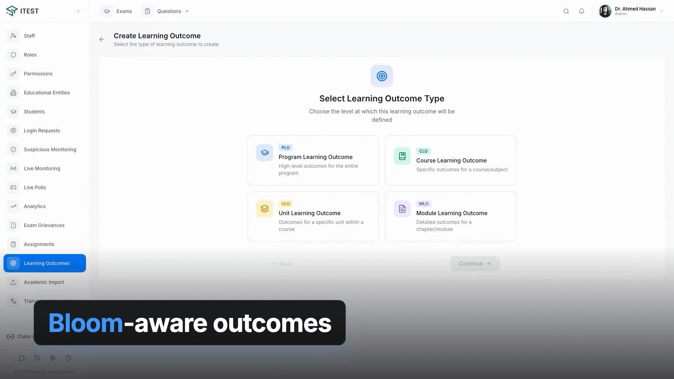Select the Course Learning Outcome card
The image size is (674, 379).
(451, 160)
